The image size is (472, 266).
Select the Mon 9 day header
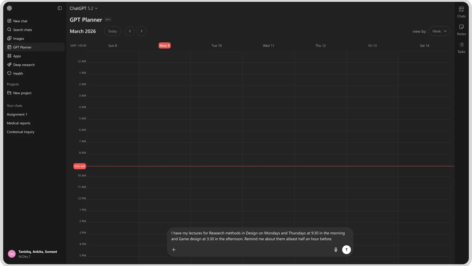click(x=164, y=46)
